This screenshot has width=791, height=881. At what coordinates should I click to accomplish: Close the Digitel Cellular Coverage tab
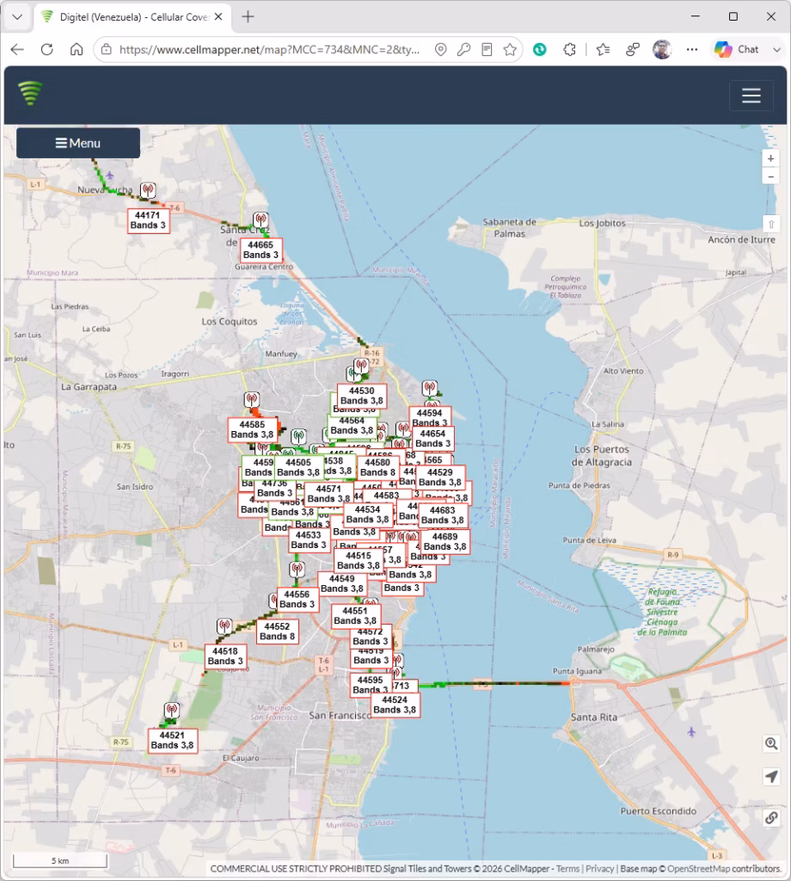coord(218,17)
